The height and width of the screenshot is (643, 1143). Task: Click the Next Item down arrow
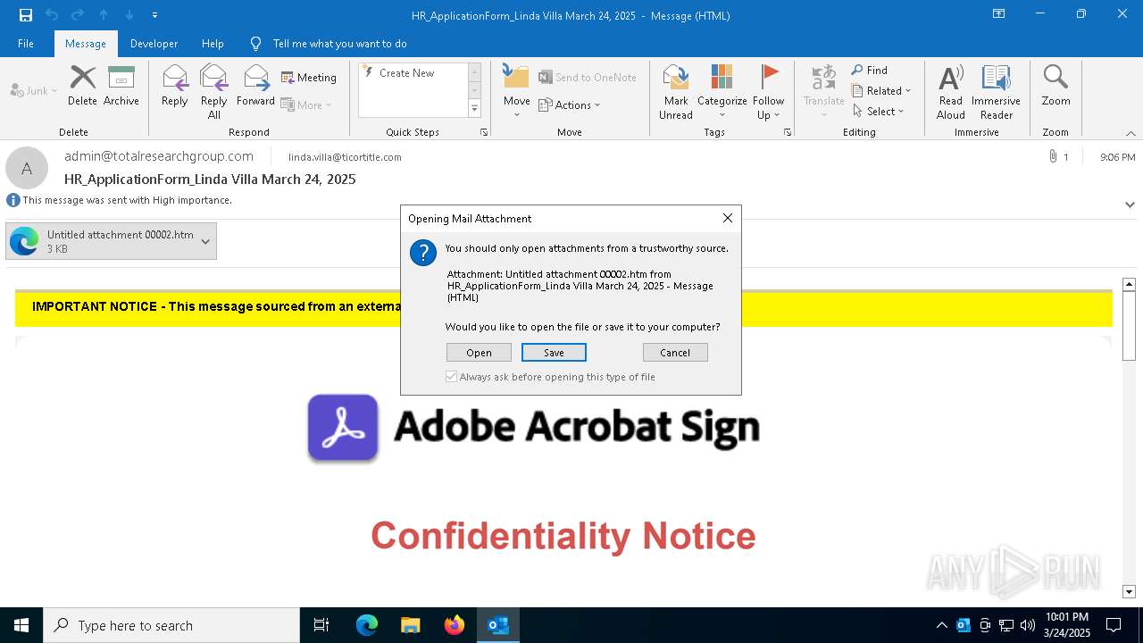coord(129,15)
